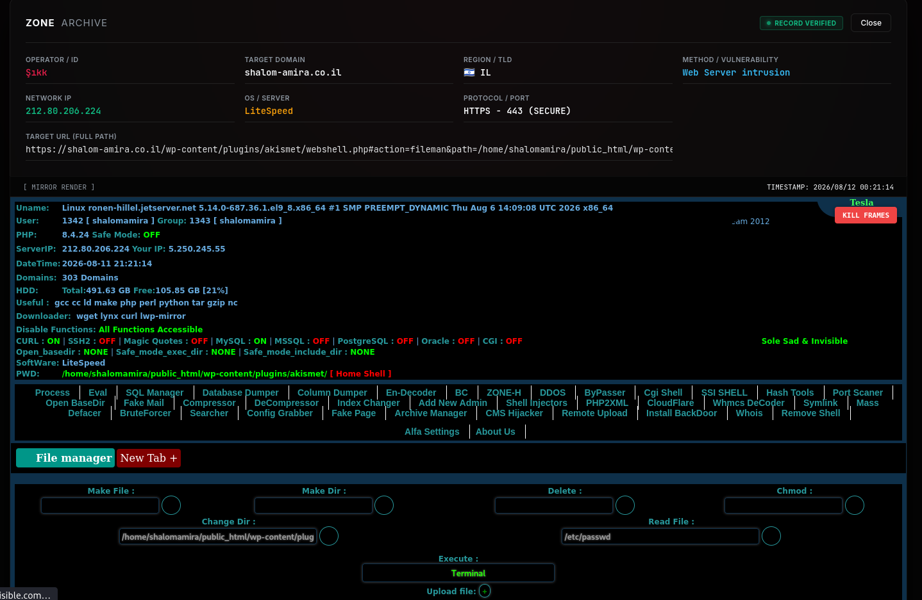The height and width of the screenshot is (600, 922).
Task: Open the Symlink item
Action: coord(821,403)
